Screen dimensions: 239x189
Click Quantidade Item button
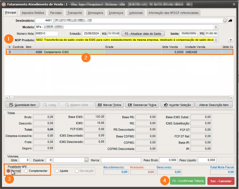pos(22,105)
